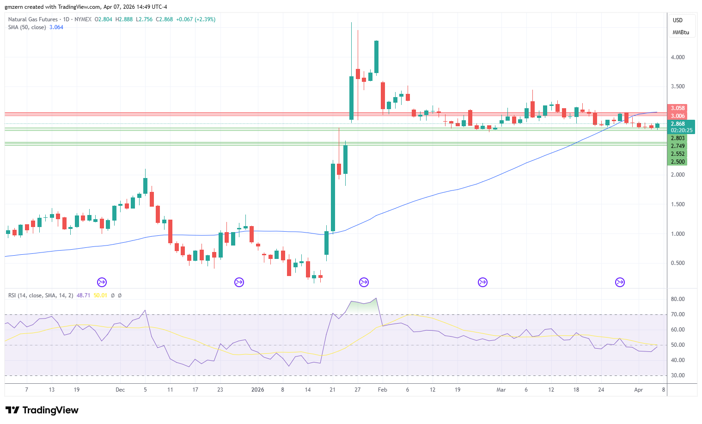Image resolution: width=702 pixels, height=424 pixels.
Task: Select the USD currency label
Action: (678, 20)
